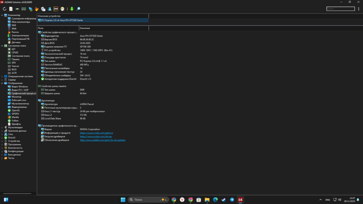Viewport: 363px width, 204px height.
Task: Expand the Операционная система node
Action: pos(2,76)
